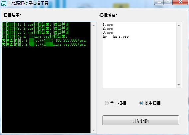Image resolution: width=189 pixels, height=135 pixels.
Task: Click the 3.com line in domain list
Action: point(107,32)
